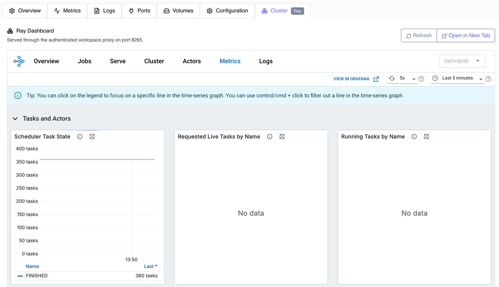This screenshot has height=287, width=499.
Task: Open the Actors page in Ray dashboard
Action: coord(192,61)
